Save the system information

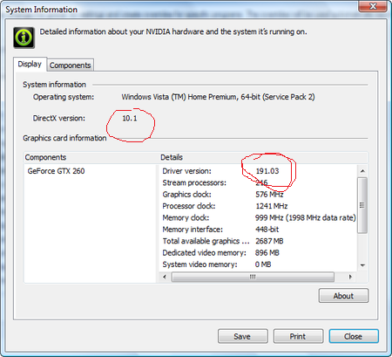pos(243,336)
